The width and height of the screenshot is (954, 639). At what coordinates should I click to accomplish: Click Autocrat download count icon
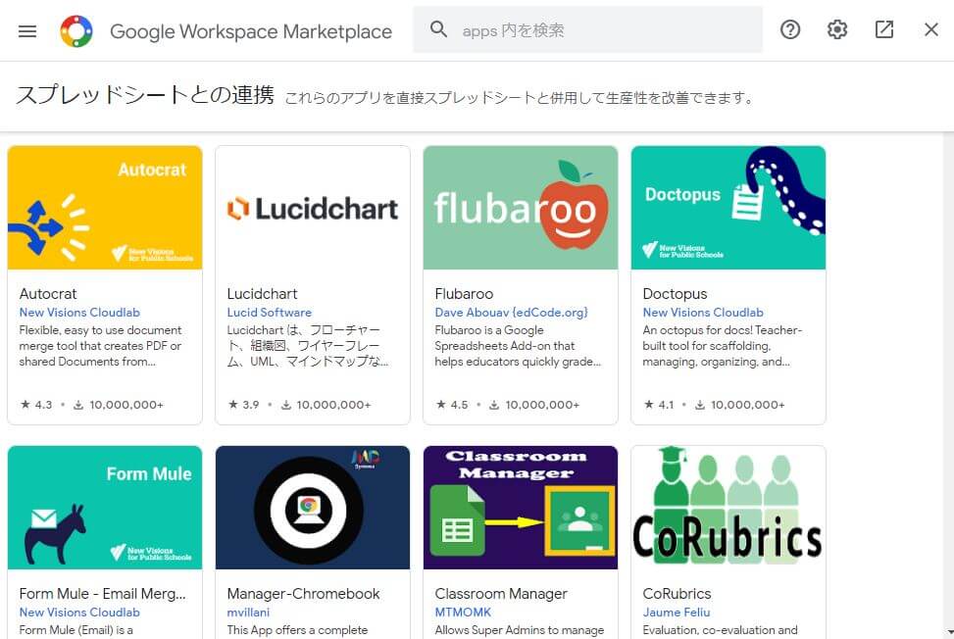click(x=77, y=405)
